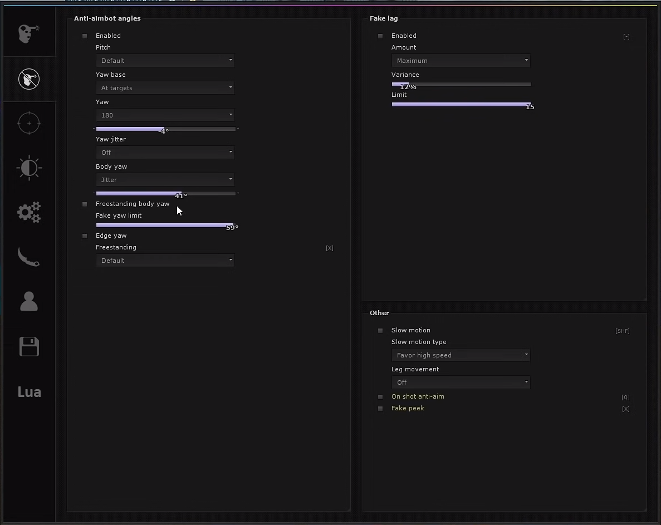Enable the Fake lag checkbox
The height and width of the screenshot is (525, 661).
tap(380, 36)
